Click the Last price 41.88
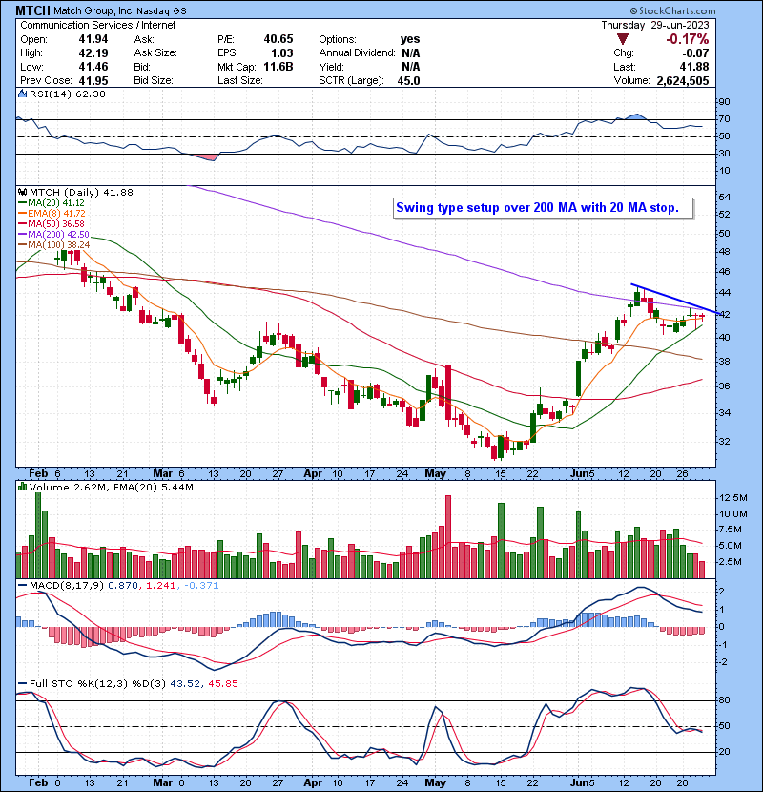Image resolution: width=763 pixels, height=792 pixels. pyautogui.click(x=693, y=67)
